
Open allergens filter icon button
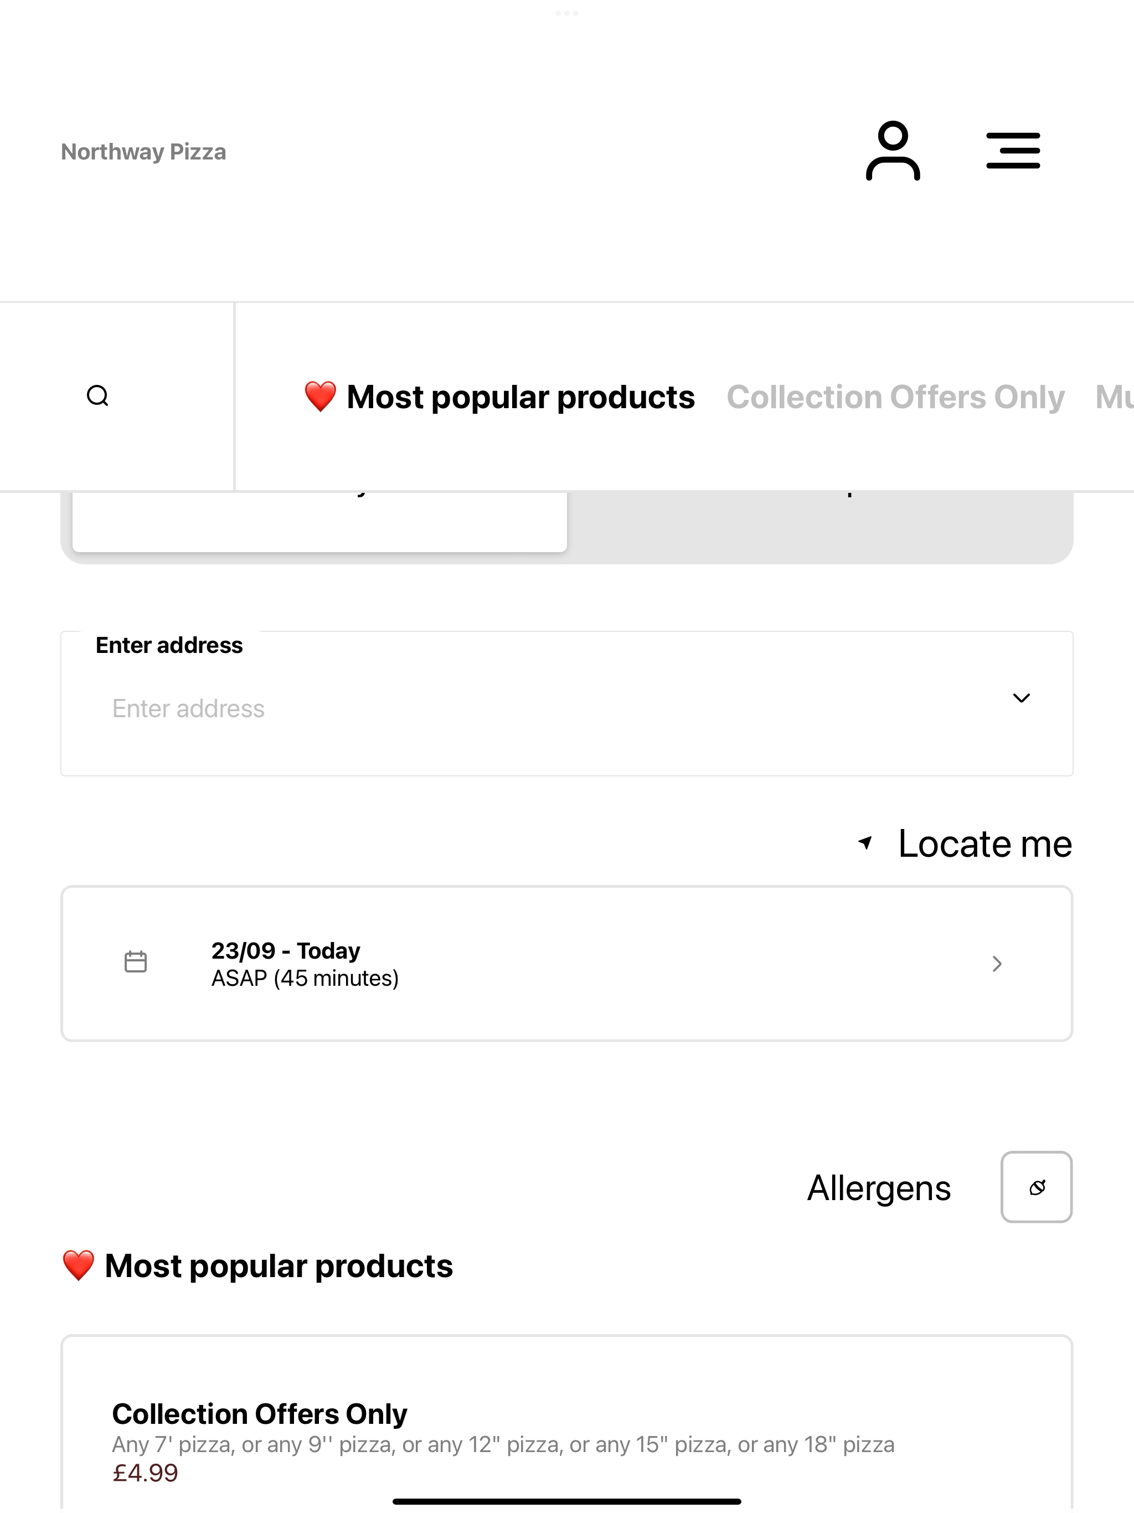1036,1187
